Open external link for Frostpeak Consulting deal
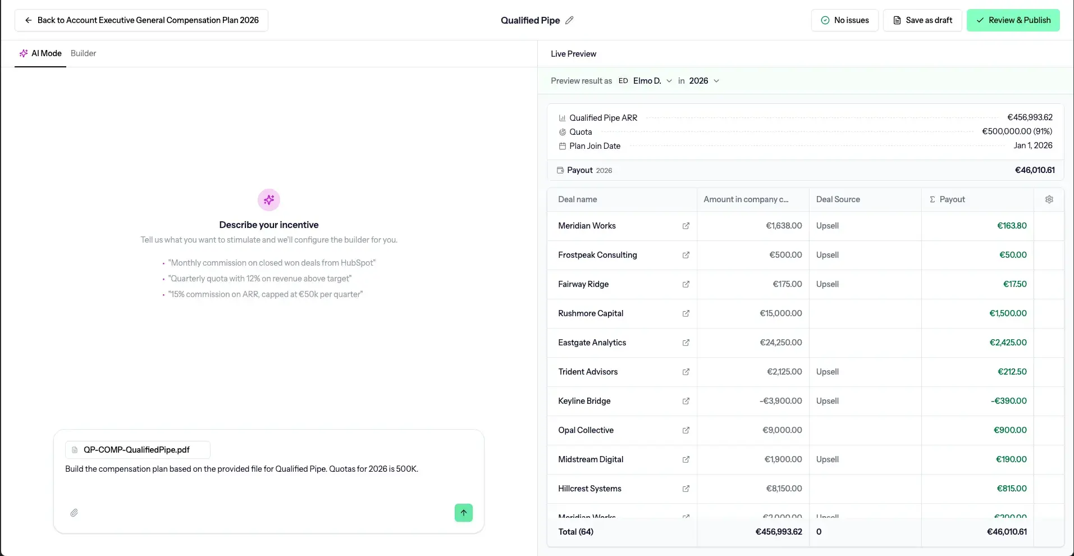 tap(685, 255)
